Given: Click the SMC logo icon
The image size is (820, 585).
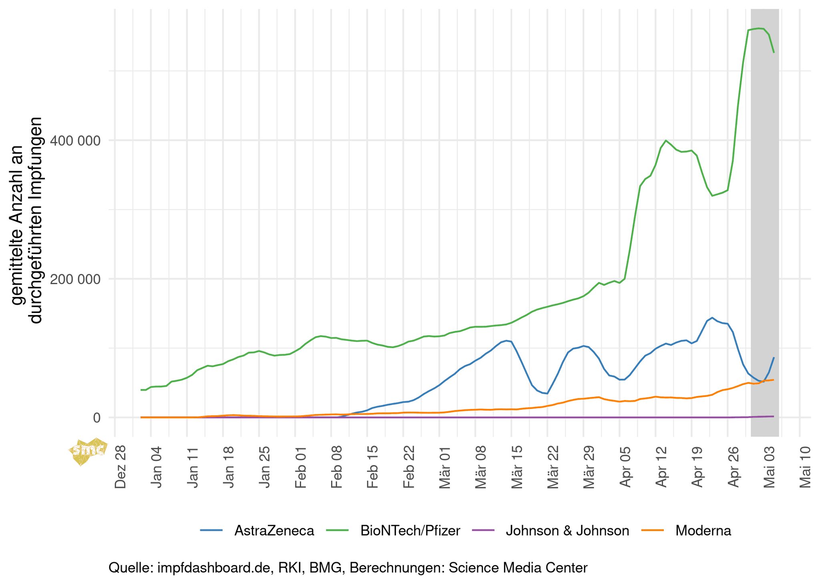Looking at the screenshot, I should click(x=88, y=451).
